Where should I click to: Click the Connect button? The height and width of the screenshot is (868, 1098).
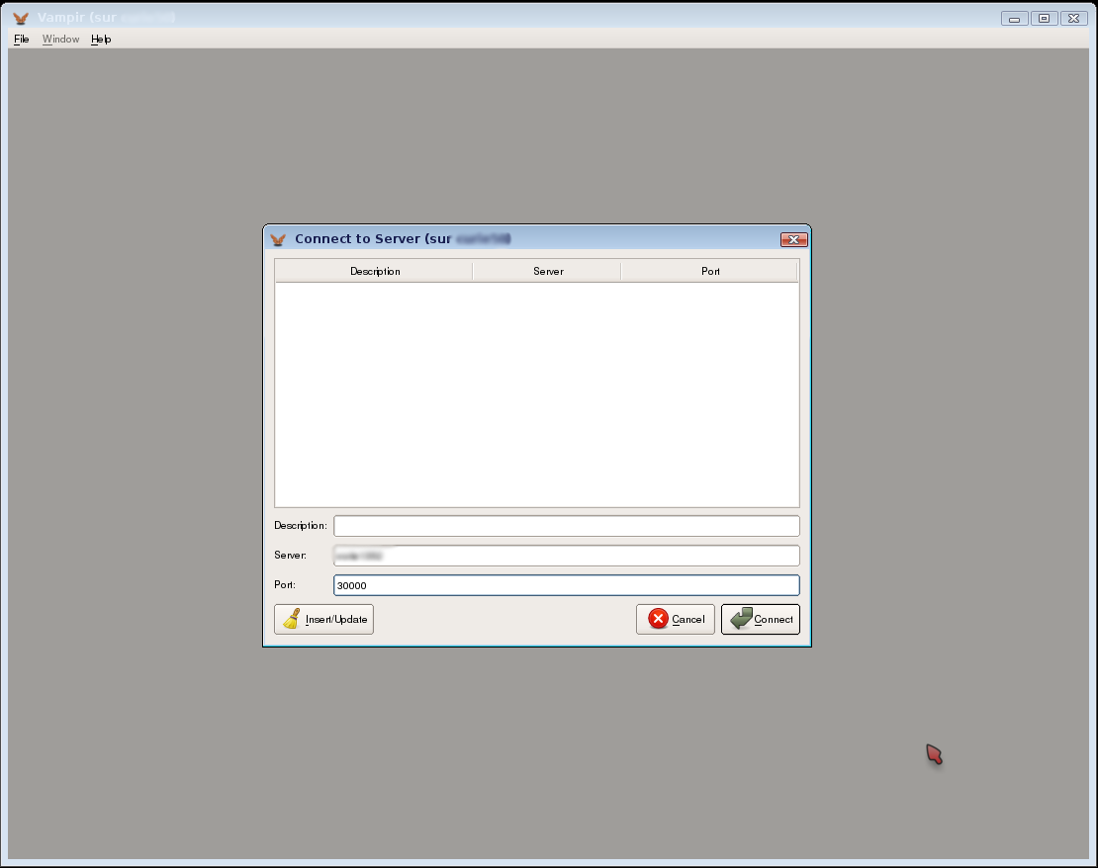tap(761, 620)
